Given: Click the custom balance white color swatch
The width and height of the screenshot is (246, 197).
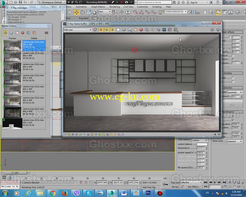Looking at the screenshot, I should click(x=202, y=144).
